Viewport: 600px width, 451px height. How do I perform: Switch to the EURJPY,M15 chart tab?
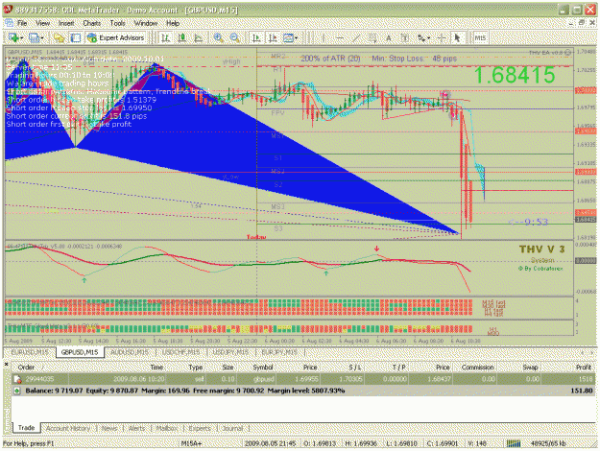click(x=279, y=352)
